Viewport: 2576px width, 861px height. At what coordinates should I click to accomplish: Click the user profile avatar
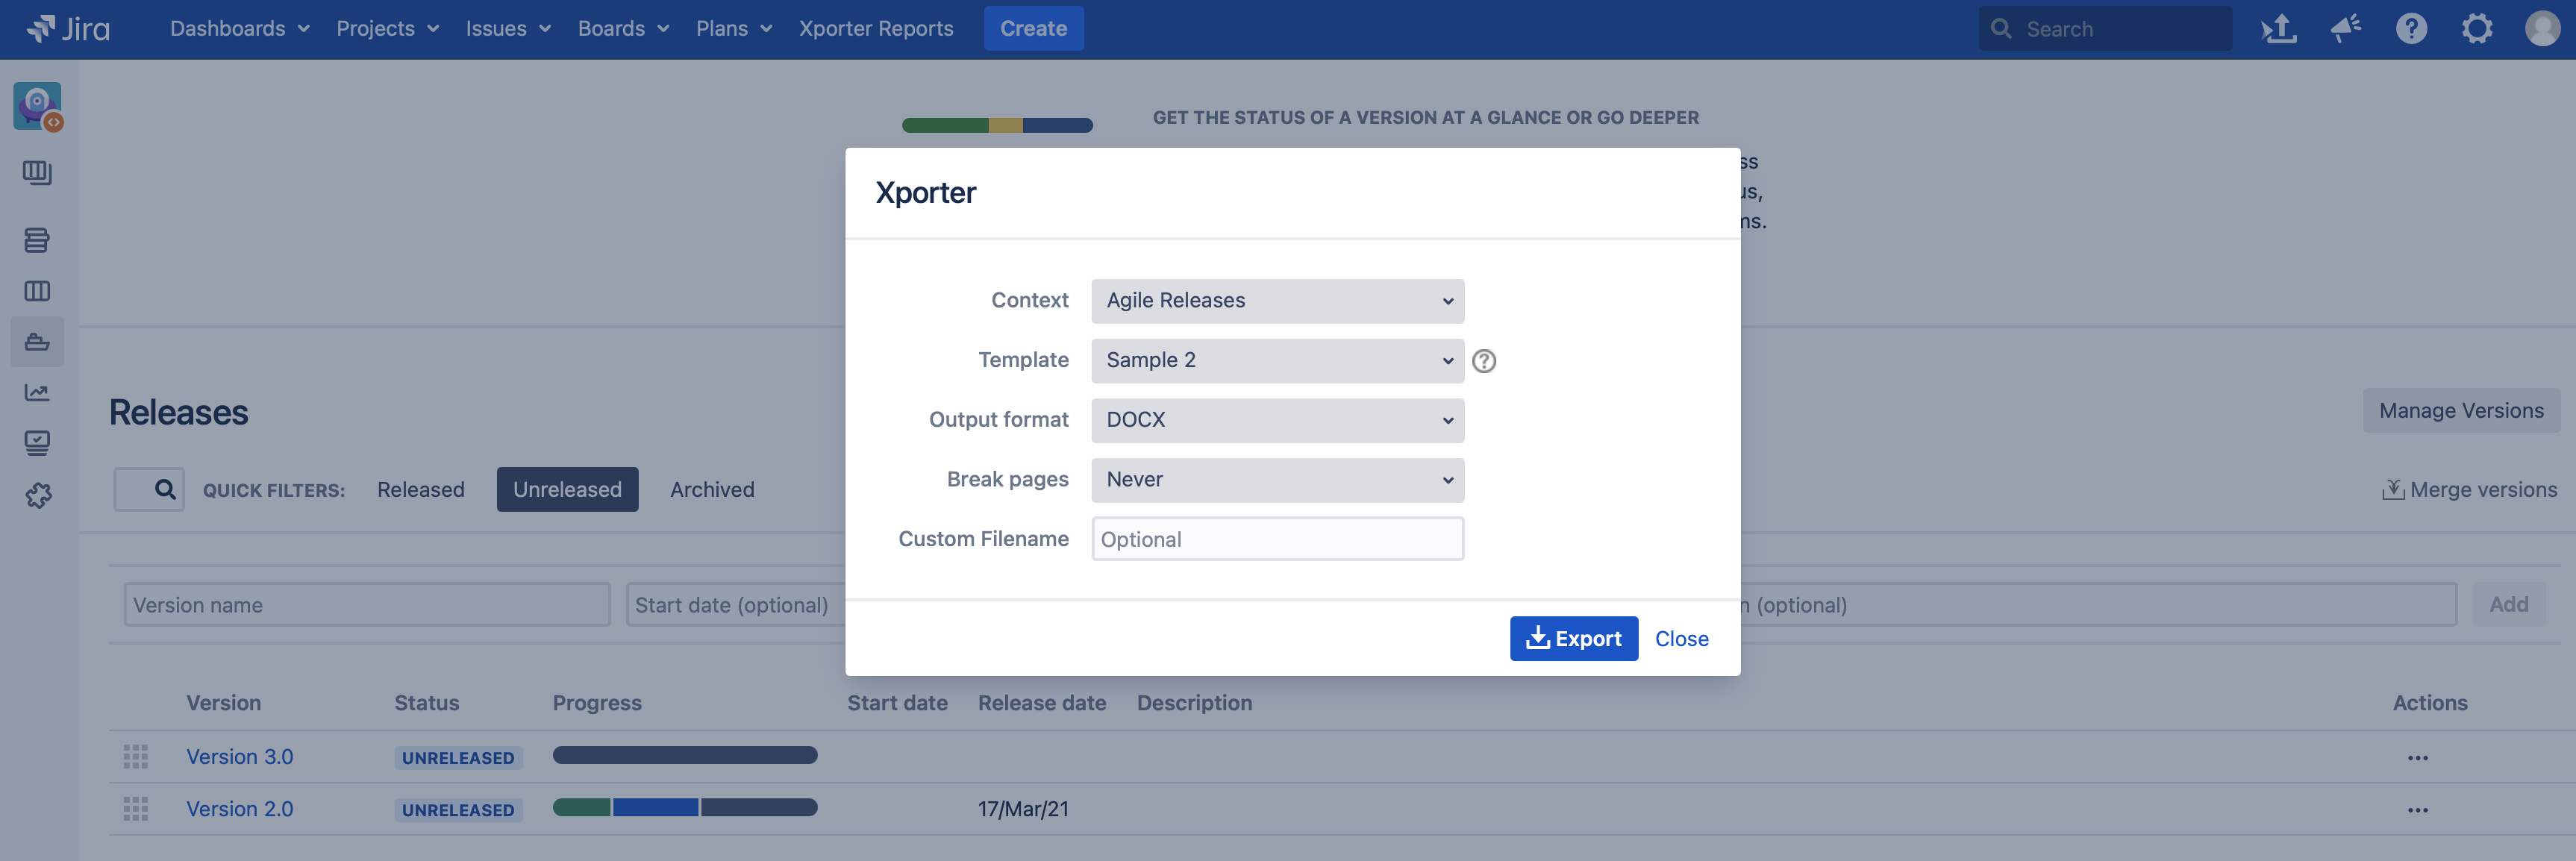coord(2542,28)
